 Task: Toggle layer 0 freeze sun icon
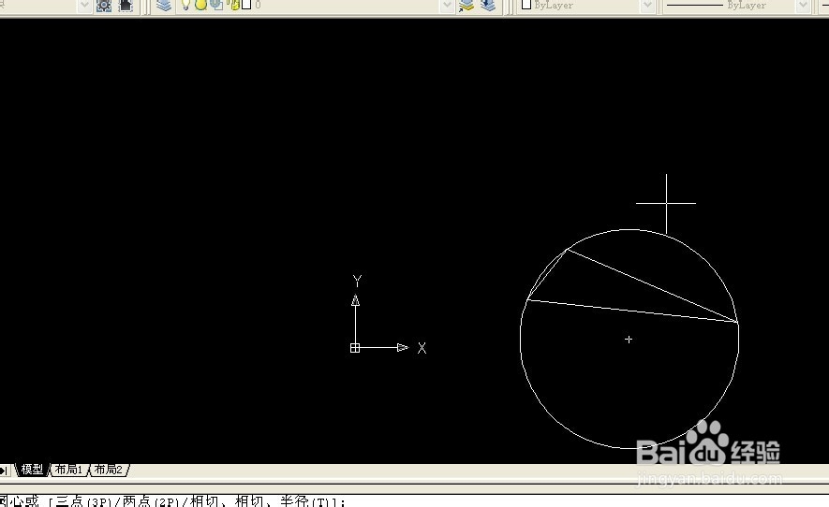[x=200, y=6]
